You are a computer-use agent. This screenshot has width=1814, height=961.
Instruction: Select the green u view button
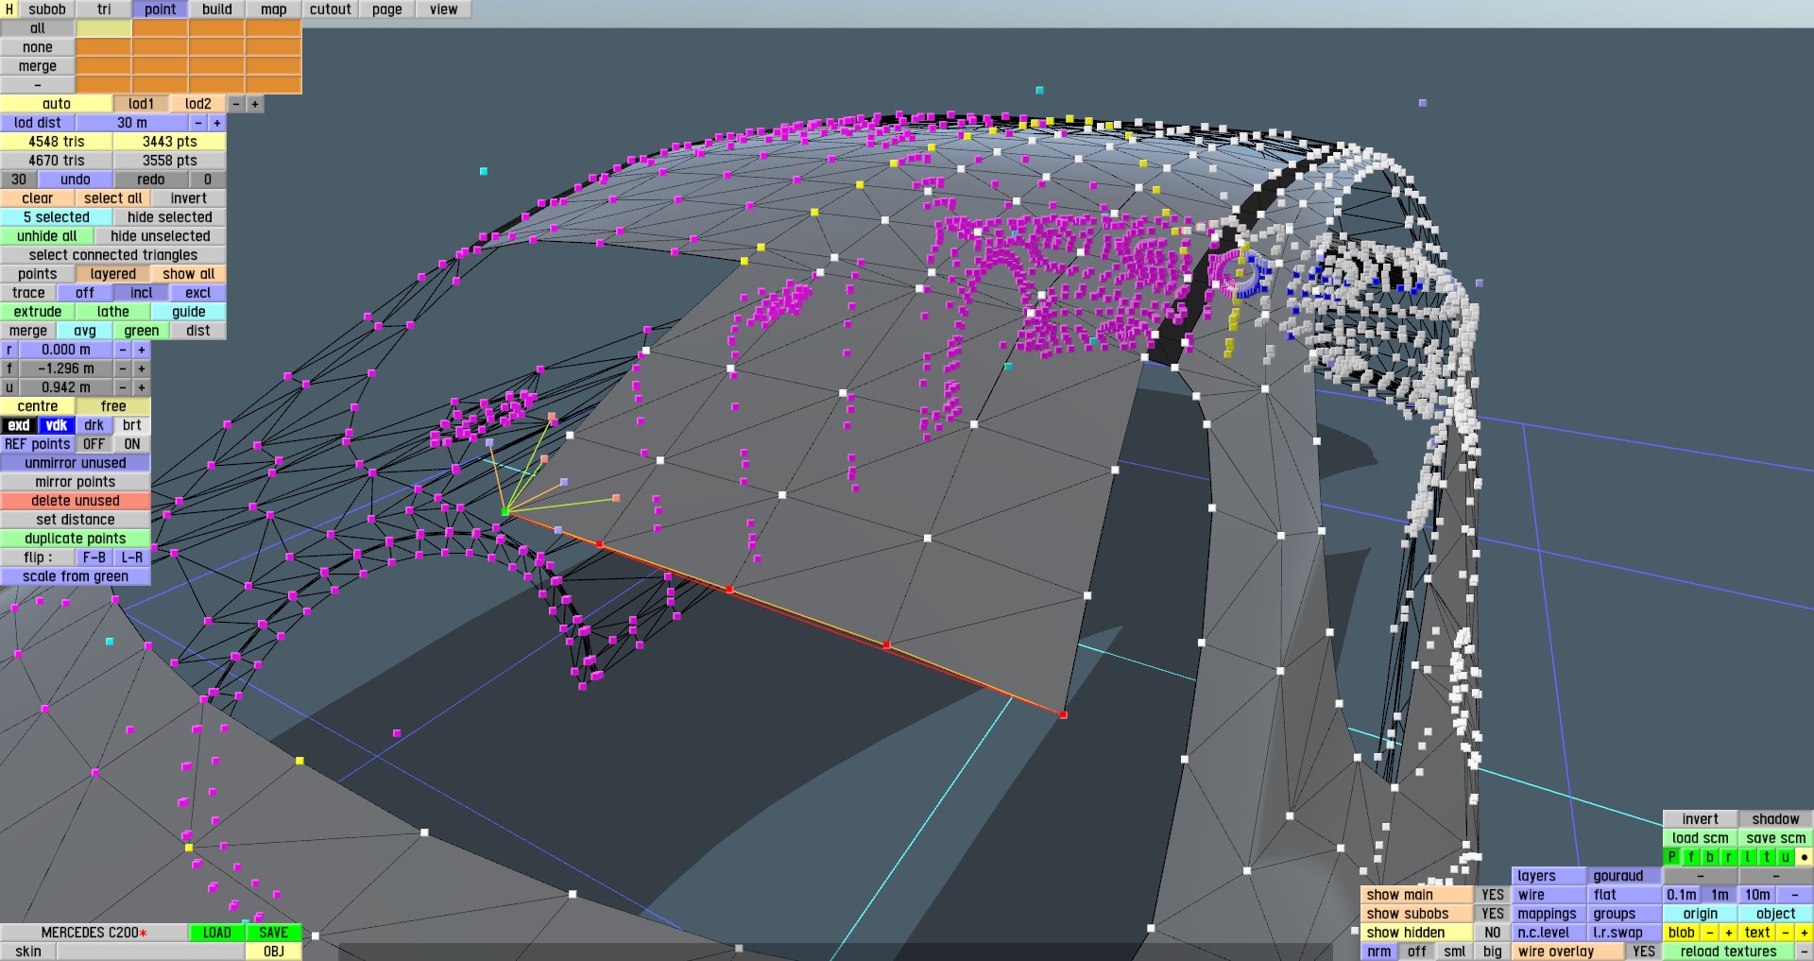1786,857
